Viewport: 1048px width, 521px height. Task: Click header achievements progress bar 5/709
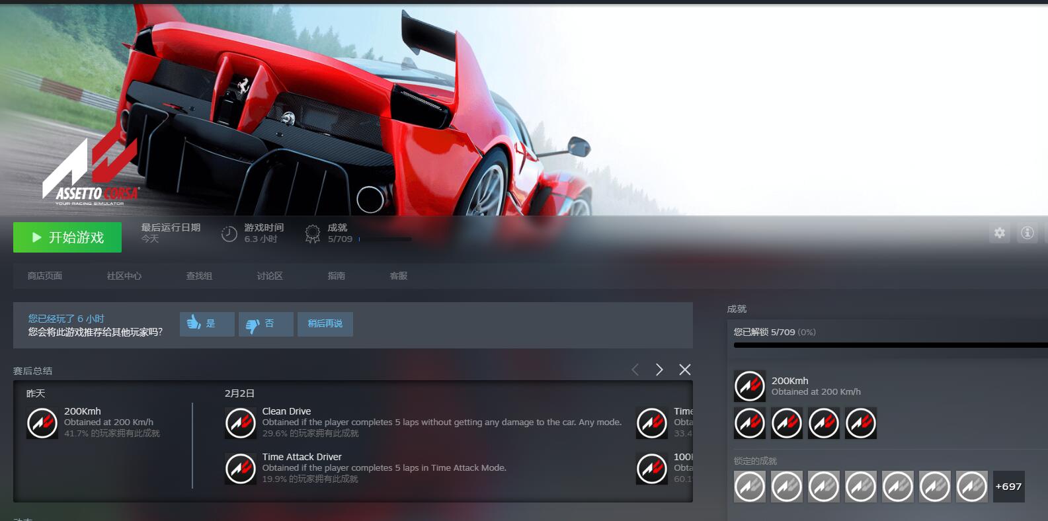pyautogui.click(x=385, y=239)
